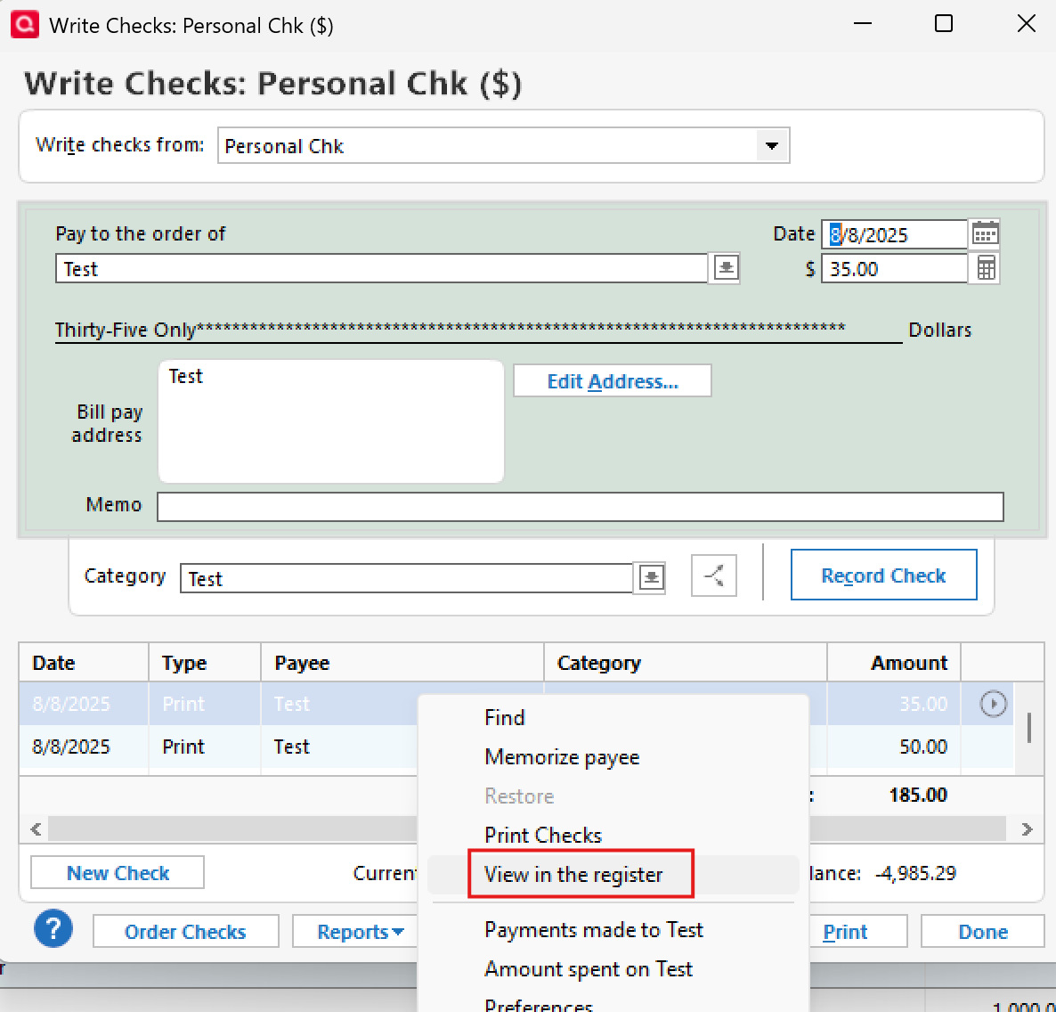Click the left arrow of horizontal scrollbar
1056x1012 pixels.
pos(37,828)
